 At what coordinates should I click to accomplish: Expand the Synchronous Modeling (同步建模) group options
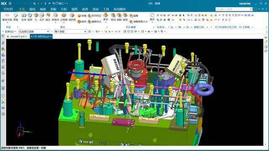tap(154, 27)
